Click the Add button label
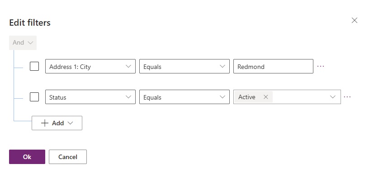369x187 pixels. [58, 123]
